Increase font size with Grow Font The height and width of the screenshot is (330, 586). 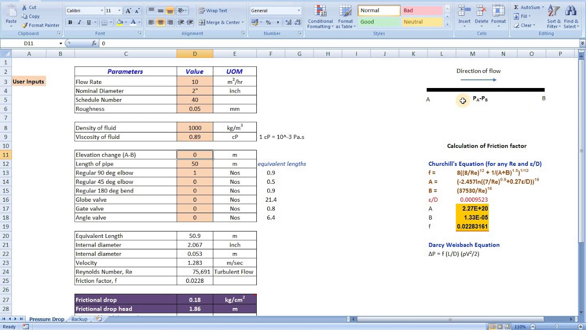point(129,11)
